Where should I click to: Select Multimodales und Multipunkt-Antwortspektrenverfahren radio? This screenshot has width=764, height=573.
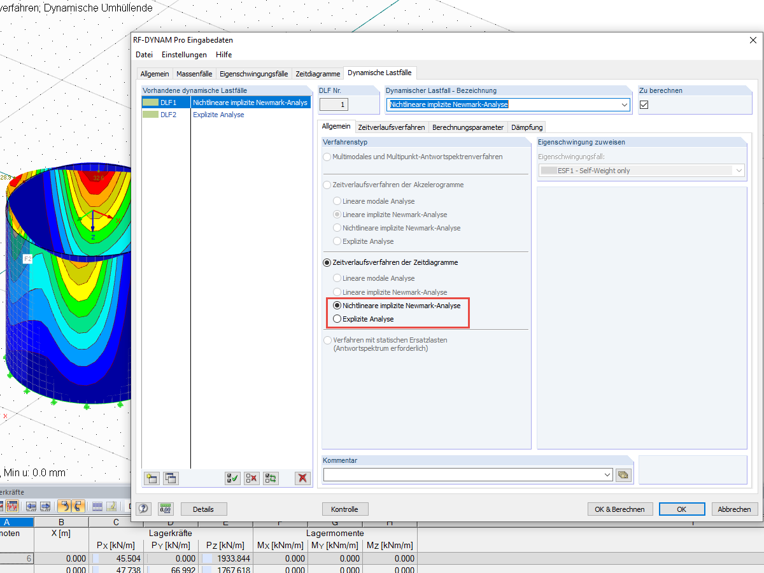[x=327, y=157]
